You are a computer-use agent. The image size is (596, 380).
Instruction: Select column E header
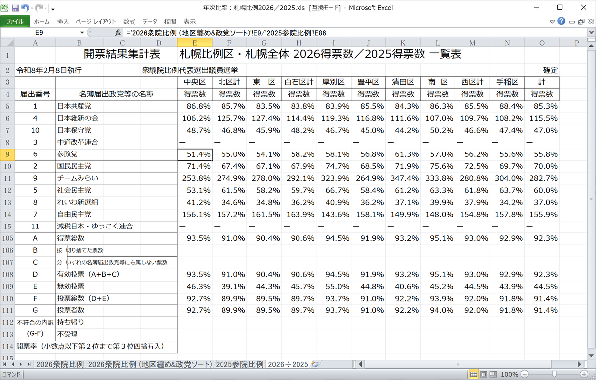[x=195, y=43]
